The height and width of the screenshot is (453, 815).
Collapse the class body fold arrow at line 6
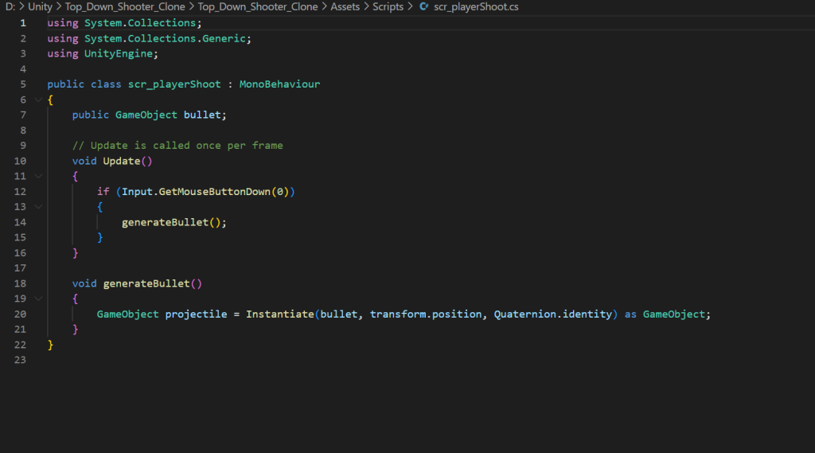click(37, 100)
